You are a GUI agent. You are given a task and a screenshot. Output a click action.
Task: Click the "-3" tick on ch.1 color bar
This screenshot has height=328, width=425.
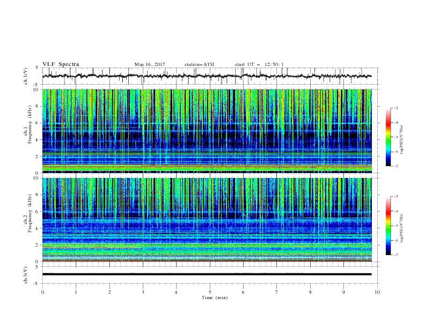[396, 108]
